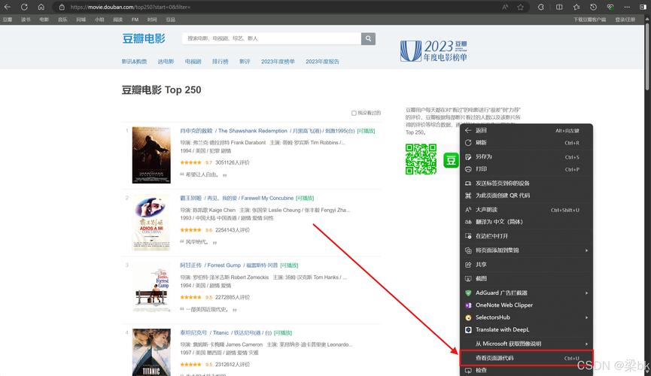The width and height of the screenshot is (651, 376).
Task: Click the Douban QR code image
Action: pos(421,159)
